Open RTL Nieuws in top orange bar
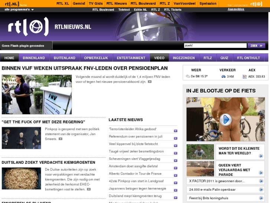 [117, 3]
